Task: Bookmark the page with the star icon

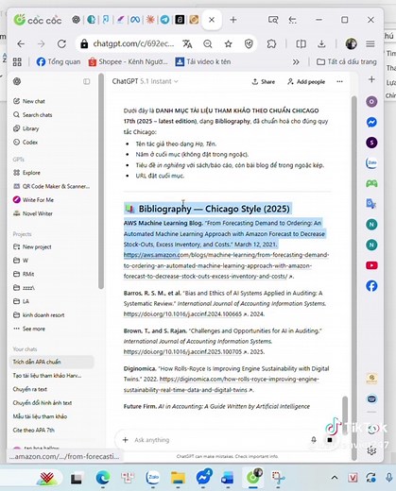Action: click(x=229, y=44)
